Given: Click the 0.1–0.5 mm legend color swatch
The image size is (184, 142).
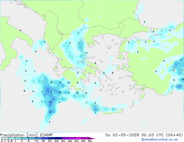Looking at the screenshot, I should [x=5, y=138].
